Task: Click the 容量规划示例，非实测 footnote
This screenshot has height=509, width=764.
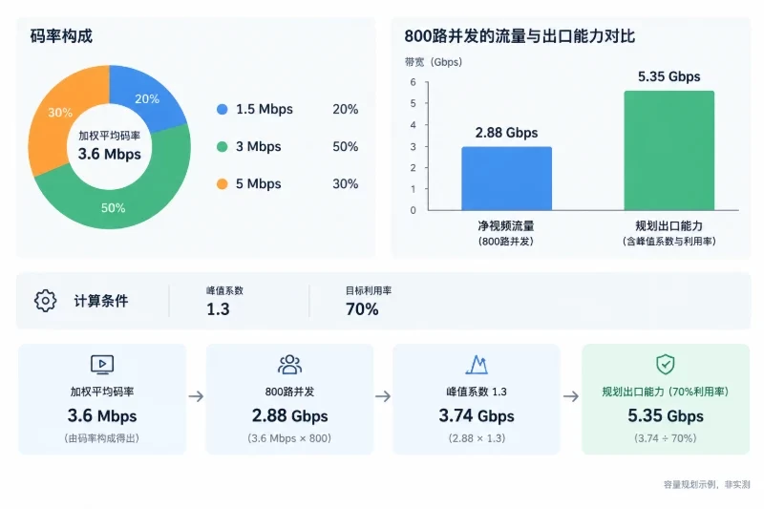Action: coord(707,484)
